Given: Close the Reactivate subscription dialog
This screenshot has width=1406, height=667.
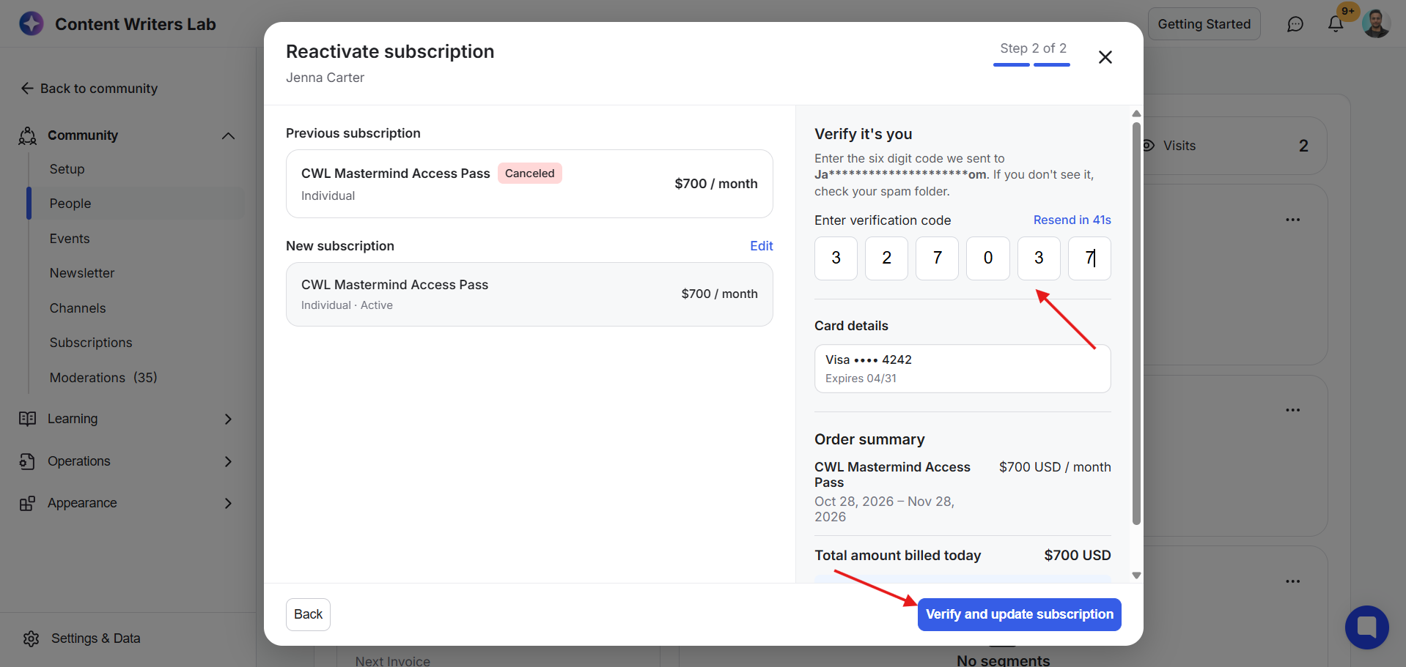Looking at the screenshot, I should (x=1105, y=57).
